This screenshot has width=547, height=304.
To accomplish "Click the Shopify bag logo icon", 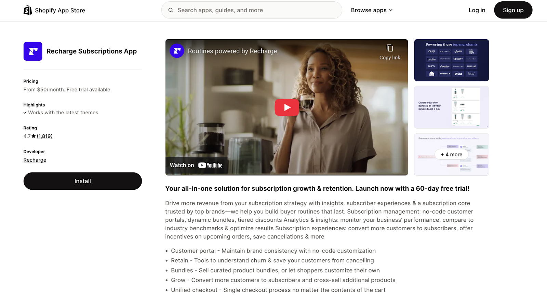I will [x=28, y=10].
